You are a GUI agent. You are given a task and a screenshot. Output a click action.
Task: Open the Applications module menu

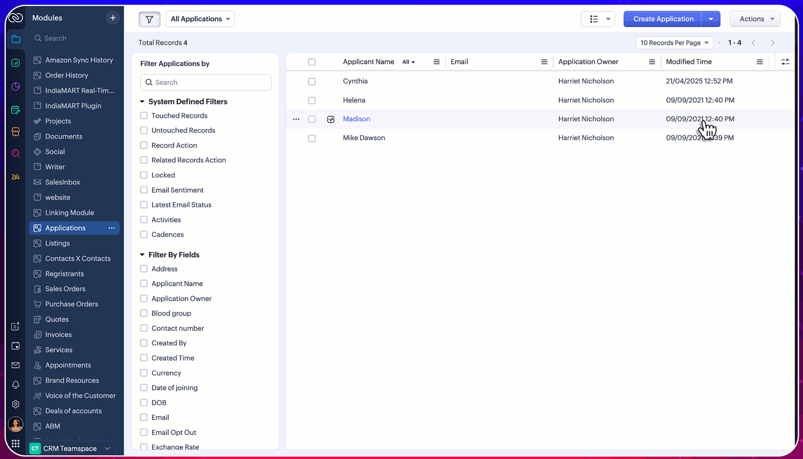click(111, 228)
